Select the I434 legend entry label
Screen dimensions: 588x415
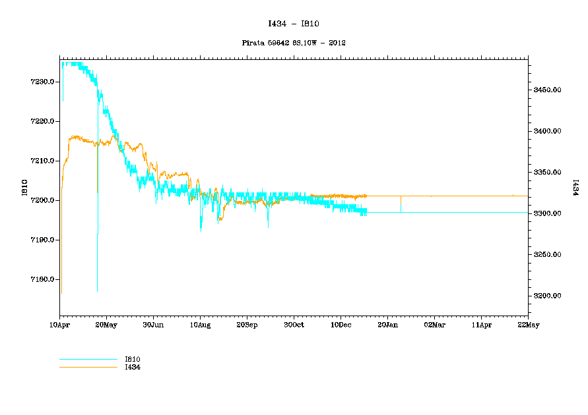tap(133, 367)
